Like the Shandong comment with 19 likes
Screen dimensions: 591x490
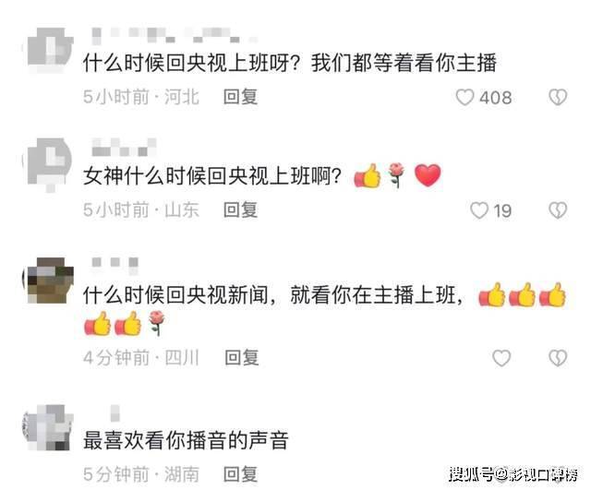[479, 210]
